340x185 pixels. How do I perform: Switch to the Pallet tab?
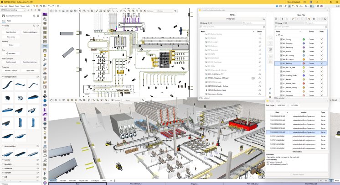[x=9, y=21]
